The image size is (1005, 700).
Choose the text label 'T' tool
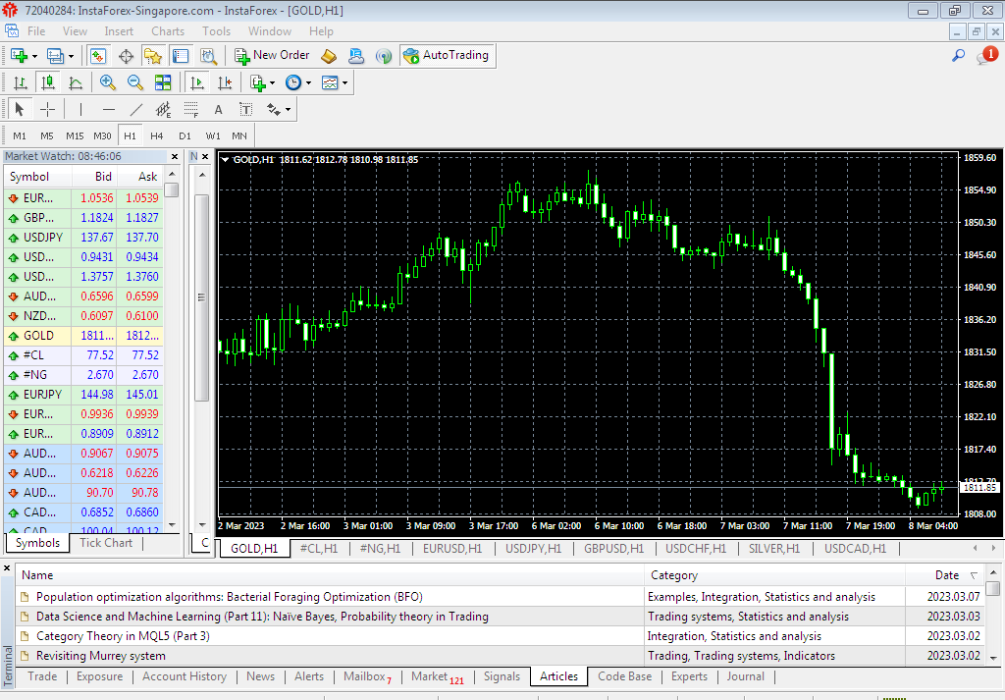pos(245,110)
